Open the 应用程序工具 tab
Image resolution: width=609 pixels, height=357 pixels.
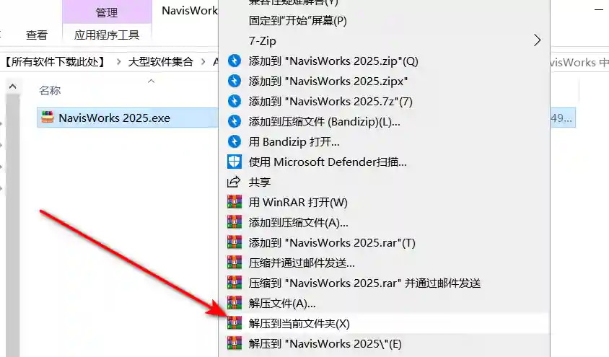pos(107,35)
